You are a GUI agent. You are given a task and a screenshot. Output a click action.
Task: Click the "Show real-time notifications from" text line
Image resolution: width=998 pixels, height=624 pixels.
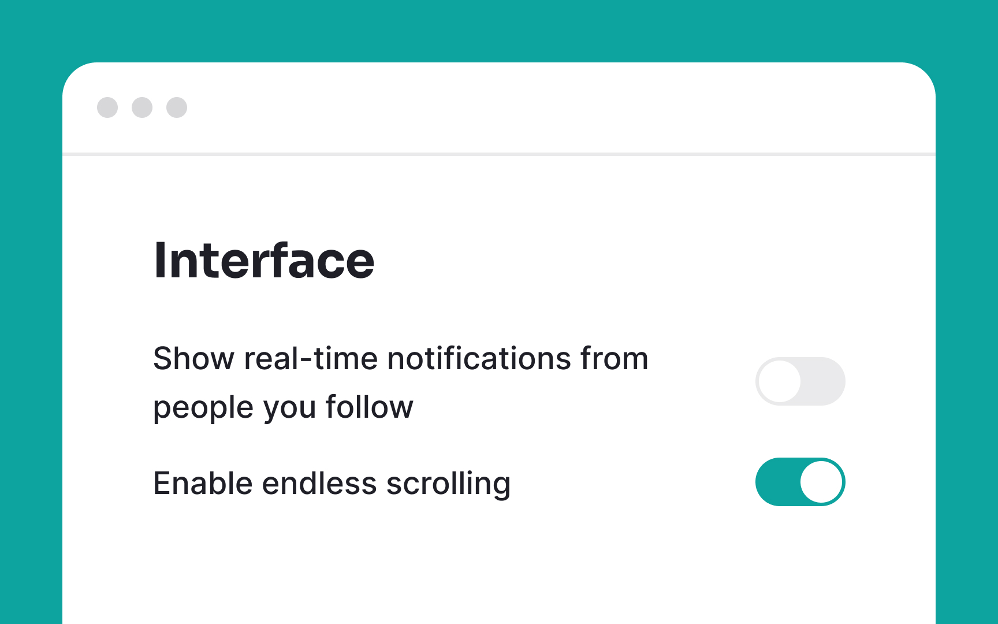click(x=401, y=358)
